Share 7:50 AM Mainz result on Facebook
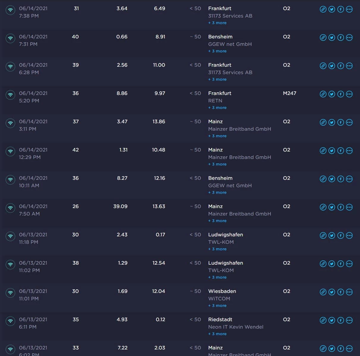360x356 pixels. (341, 207)
